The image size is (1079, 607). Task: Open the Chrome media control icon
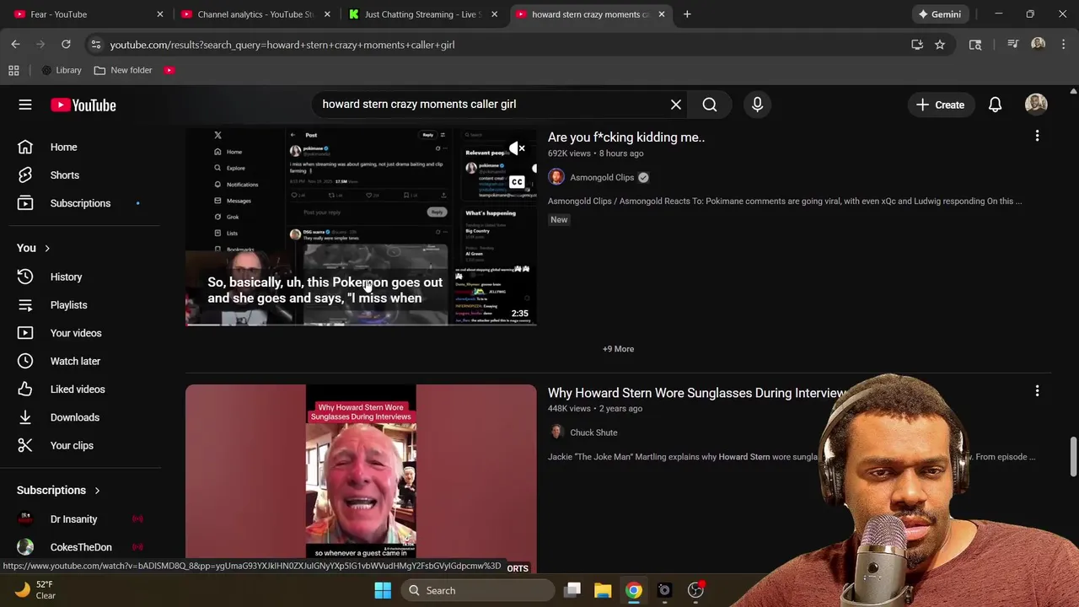(x=1013, y=45)
